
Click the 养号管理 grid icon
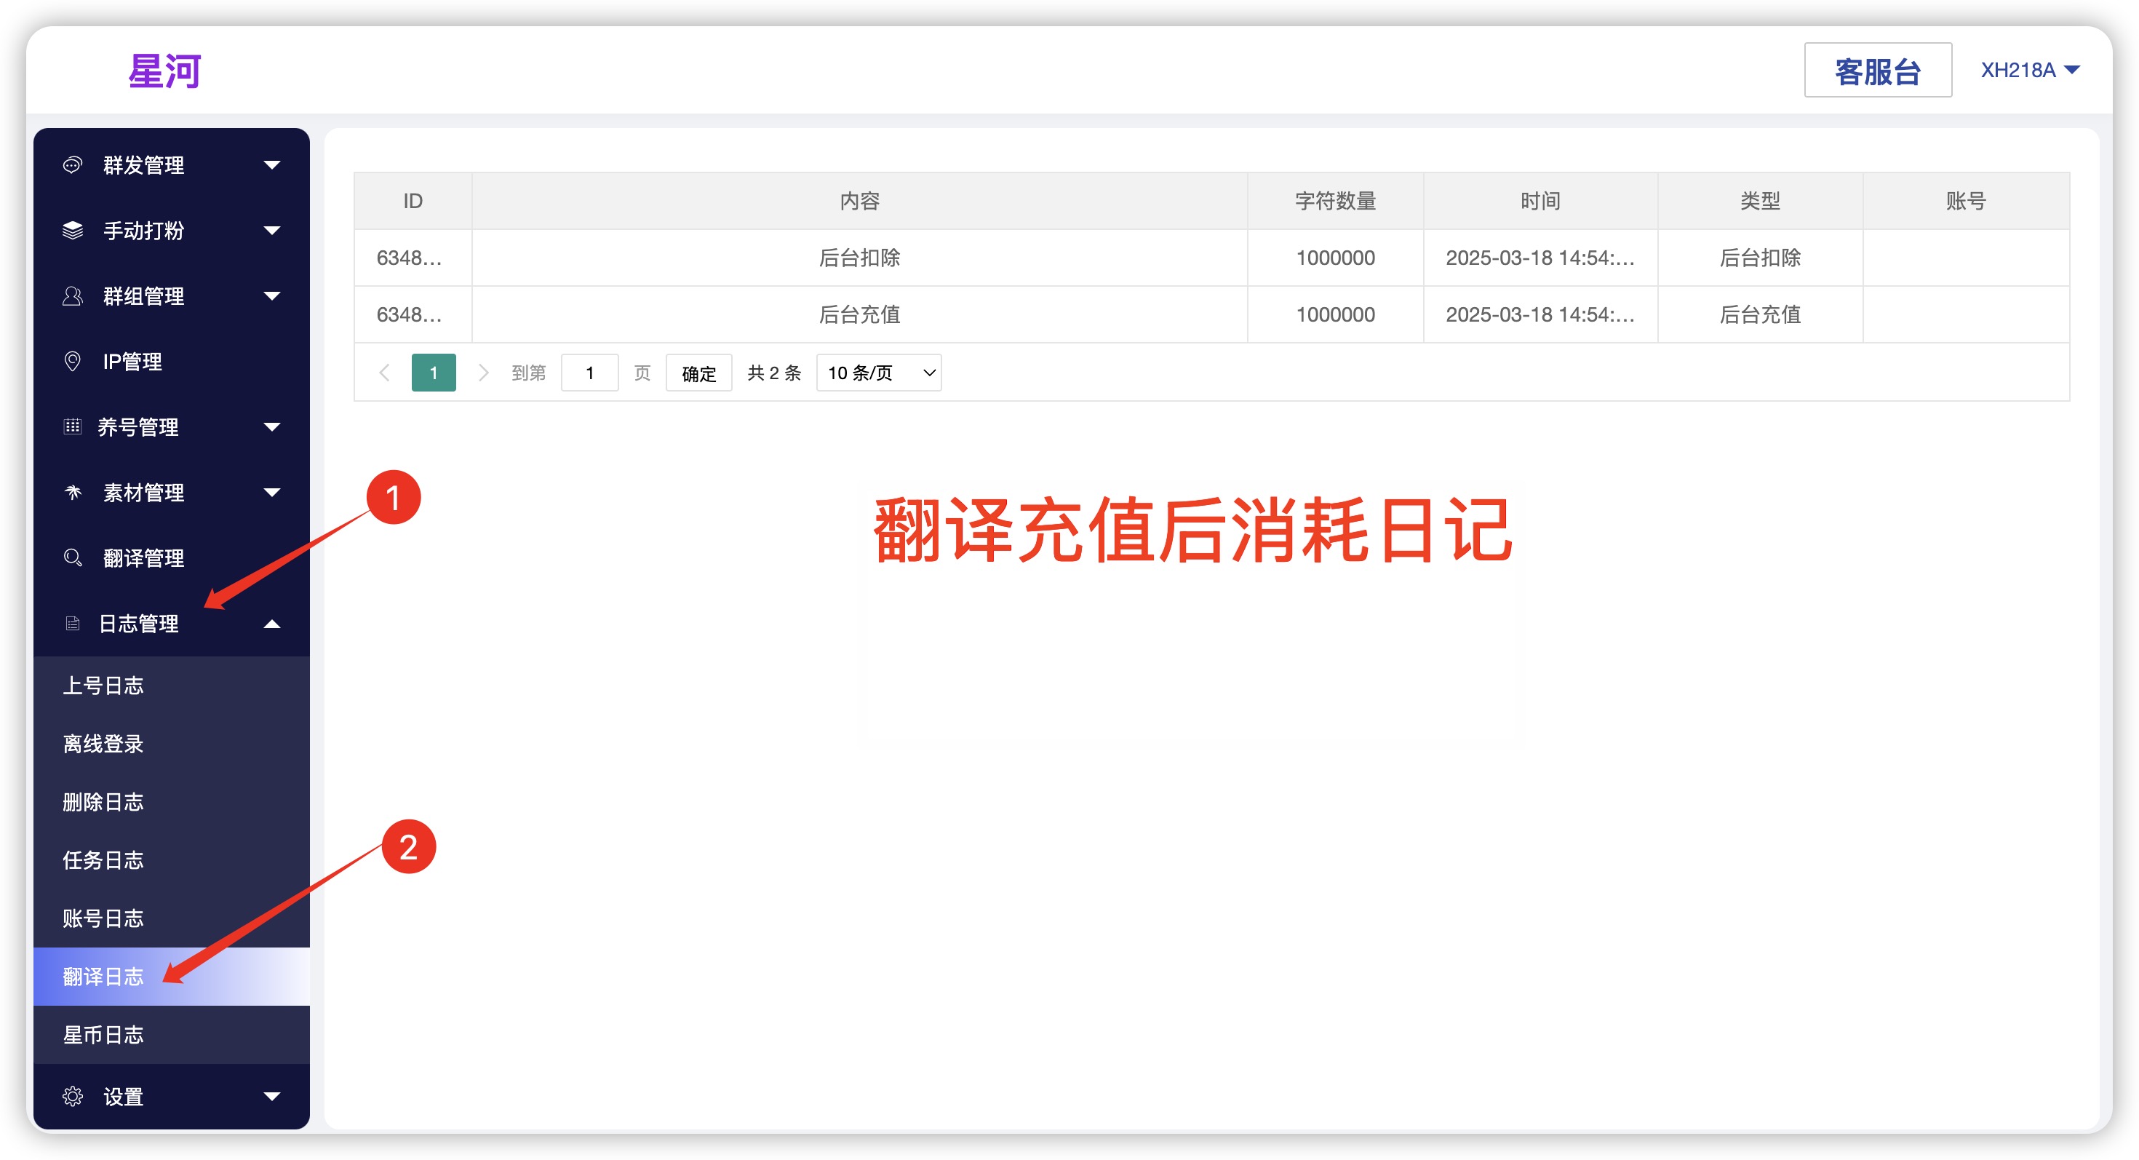pyautogui.click(x=73, y=426)
